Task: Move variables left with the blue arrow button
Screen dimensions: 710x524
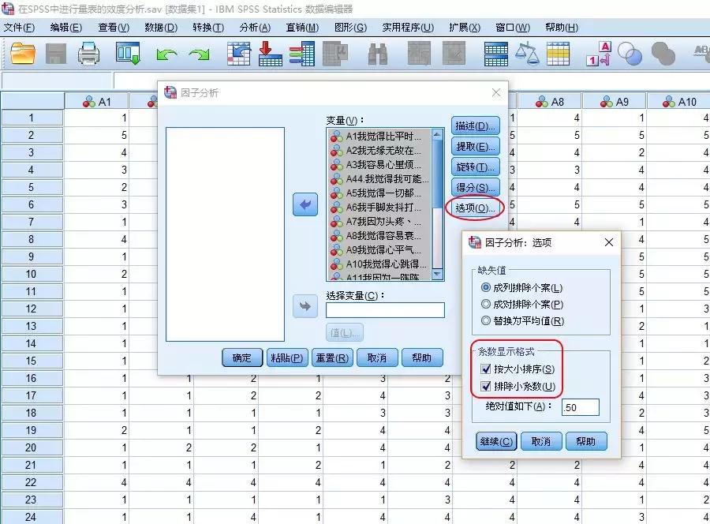Action: tap(307, 204)
